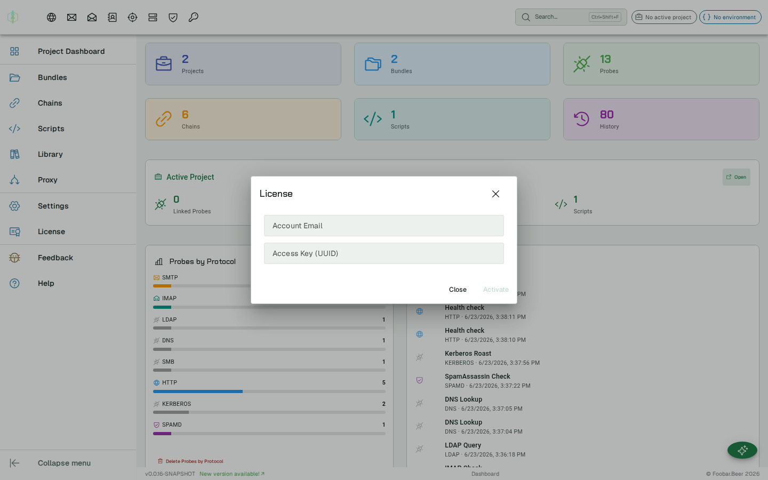Click the server stack toolbar icon
Image resolution: width=768 pixels, height=480 pixels.
tap(153, 17)
